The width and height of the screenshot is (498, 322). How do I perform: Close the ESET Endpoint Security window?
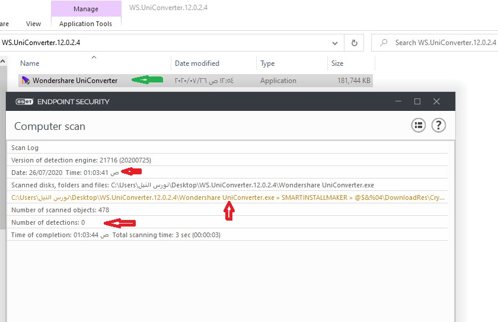click(x=437, y=101)
